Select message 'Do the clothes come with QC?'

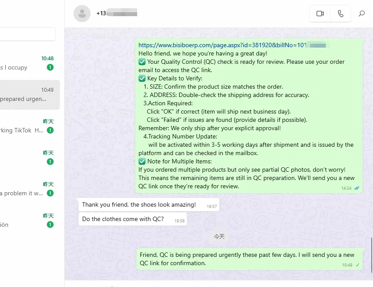[123, 219]
